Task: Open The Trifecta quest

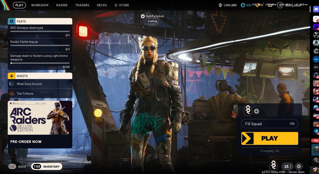Action: click(x=40, y=93)
